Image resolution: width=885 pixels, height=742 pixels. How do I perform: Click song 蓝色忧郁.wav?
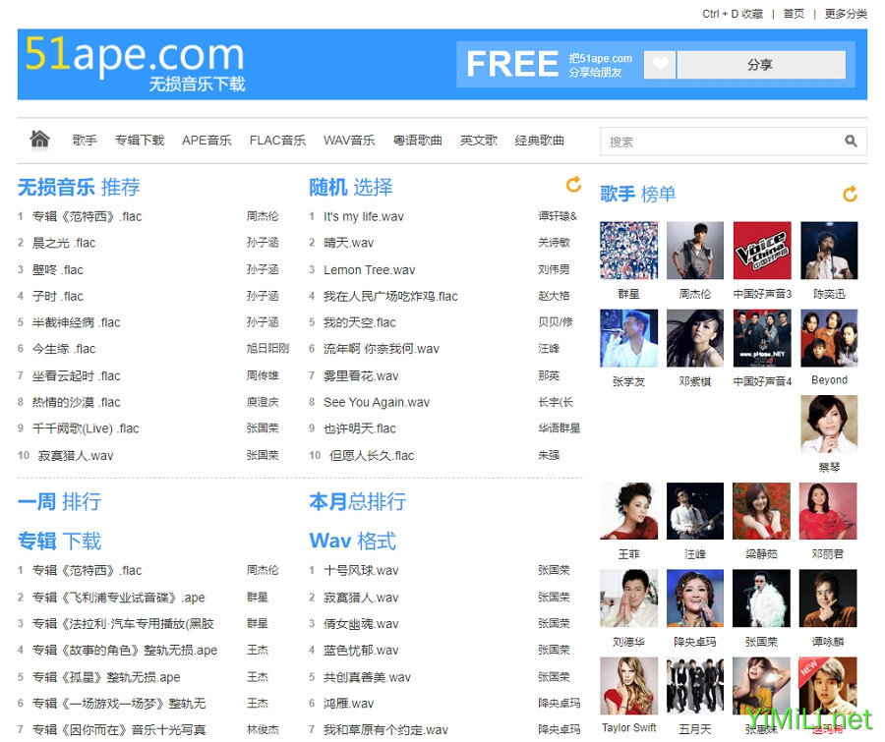click(361, 650)
